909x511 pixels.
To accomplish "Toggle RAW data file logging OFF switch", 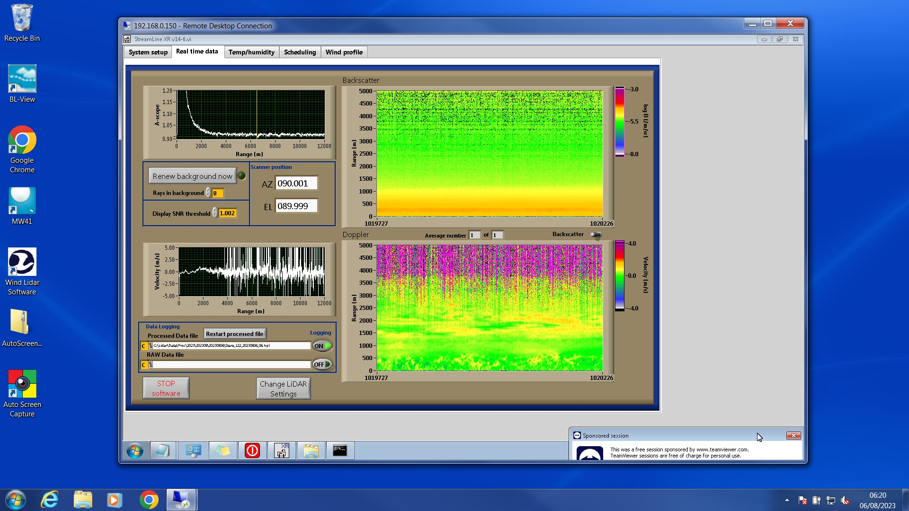I will 322,364.
